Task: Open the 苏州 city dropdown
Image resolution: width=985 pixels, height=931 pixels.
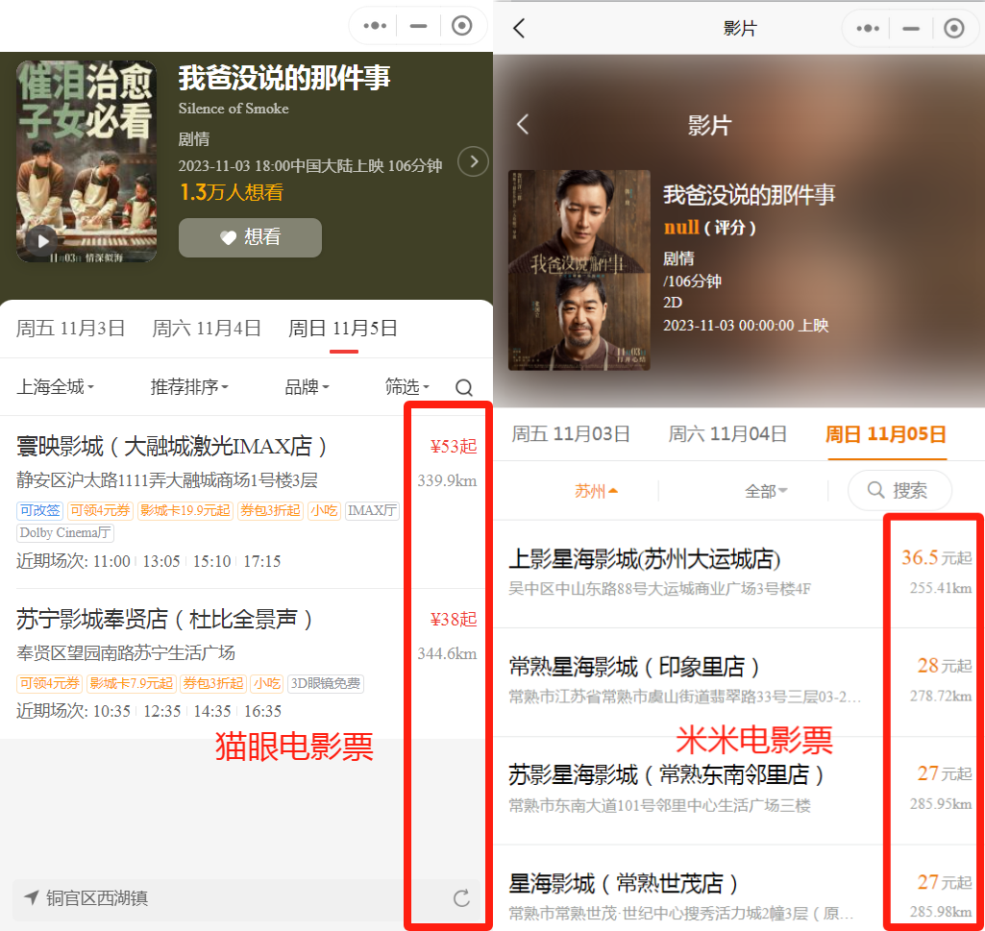Action: pyautogui.click(x=596, y=491)
